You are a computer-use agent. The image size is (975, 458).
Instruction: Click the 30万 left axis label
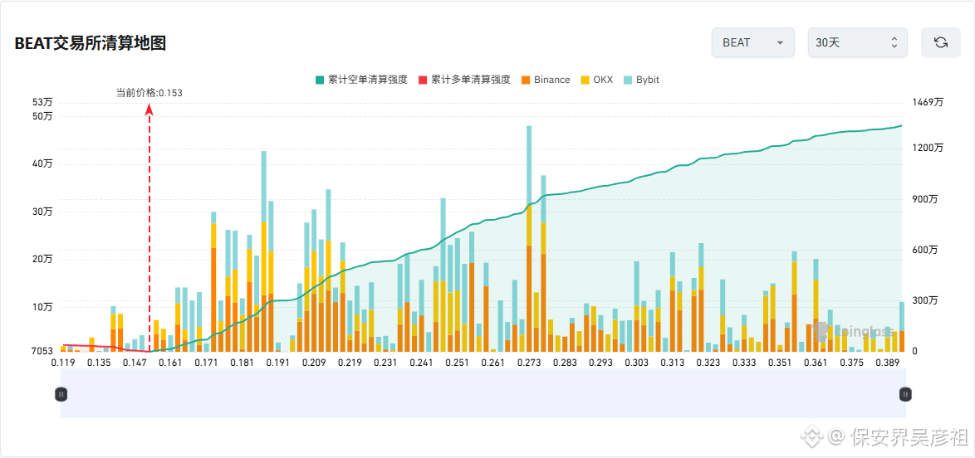click(43, 212)
